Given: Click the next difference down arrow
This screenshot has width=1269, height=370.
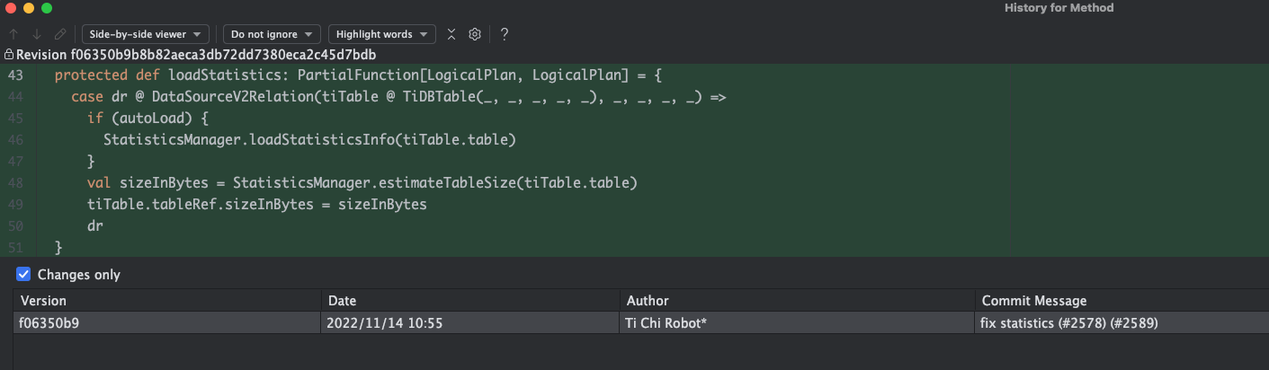Looking at the screenshot, I should click(37, 34).
